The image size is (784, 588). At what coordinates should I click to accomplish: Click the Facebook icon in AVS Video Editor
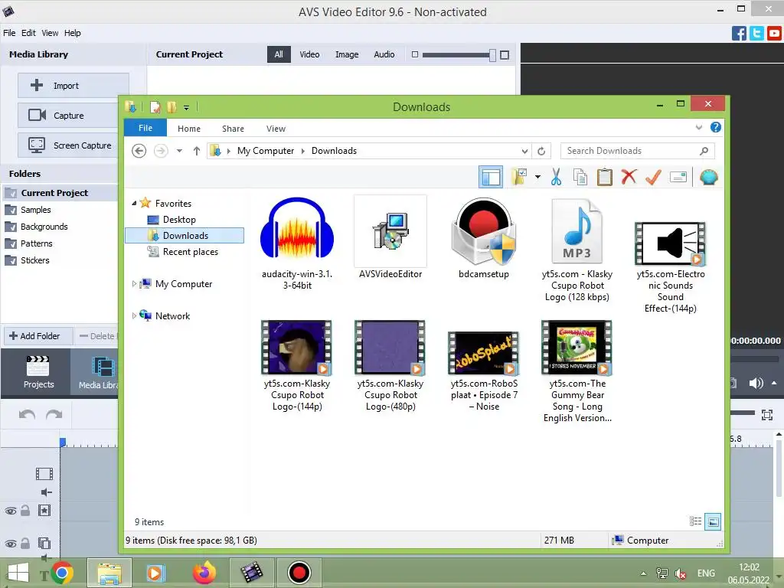739,34
